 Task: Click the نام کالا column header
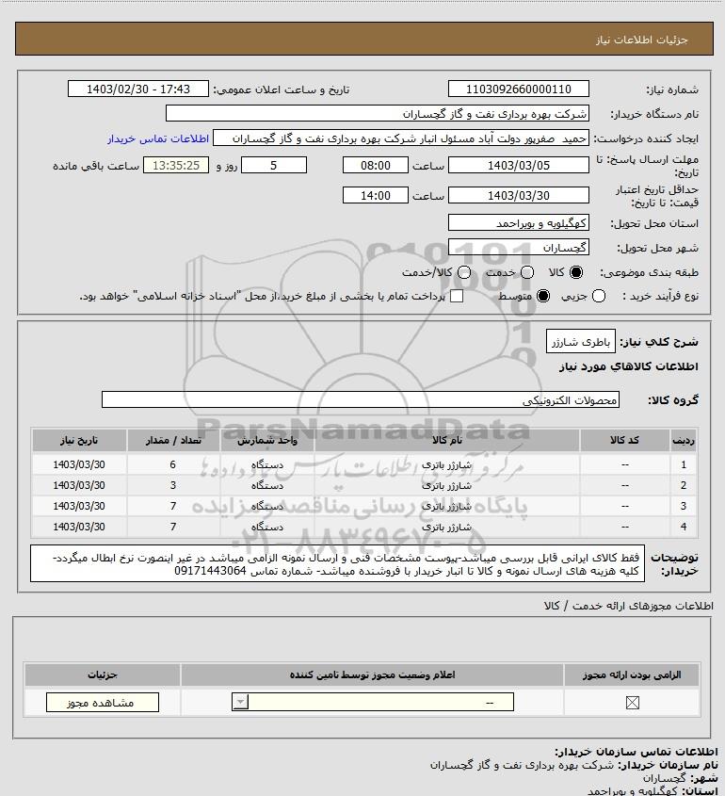point(447,440)
